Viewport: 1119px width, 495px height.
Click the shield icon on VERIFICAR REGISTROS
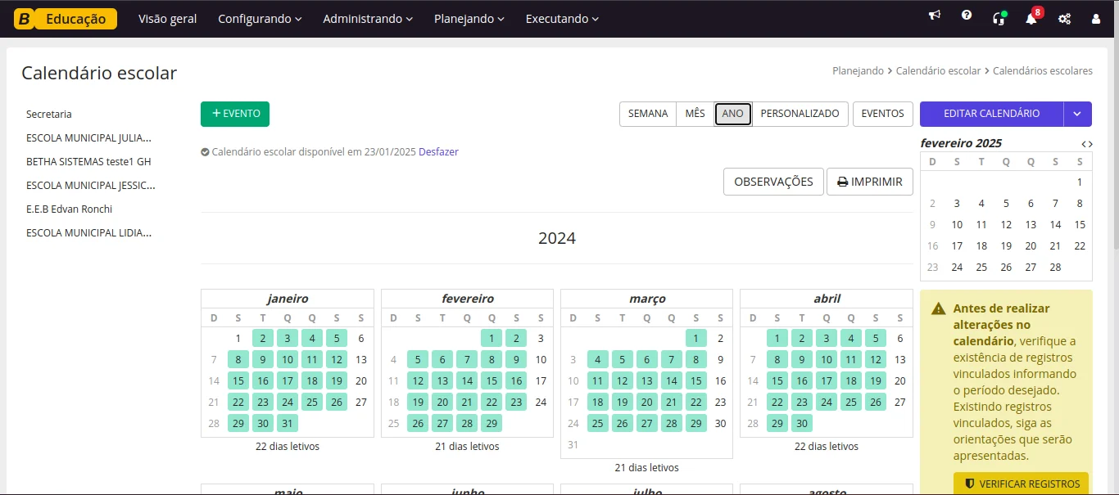970,484
